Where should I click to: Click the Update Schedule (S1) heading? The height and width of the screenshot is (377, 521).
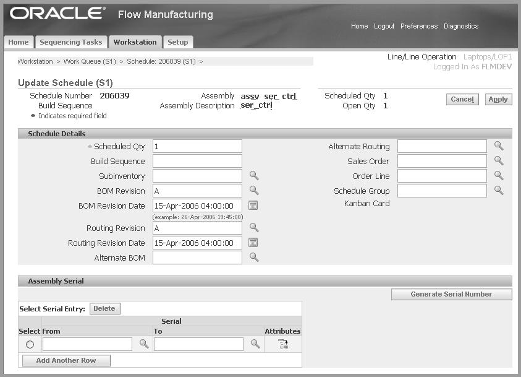(x=66, y=83)
